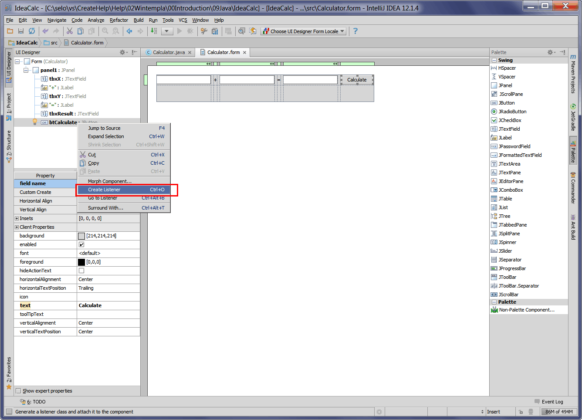This screenshot has height=420, width=582.
Task: Open the run configuration dropdown
Action: (167, 31)
